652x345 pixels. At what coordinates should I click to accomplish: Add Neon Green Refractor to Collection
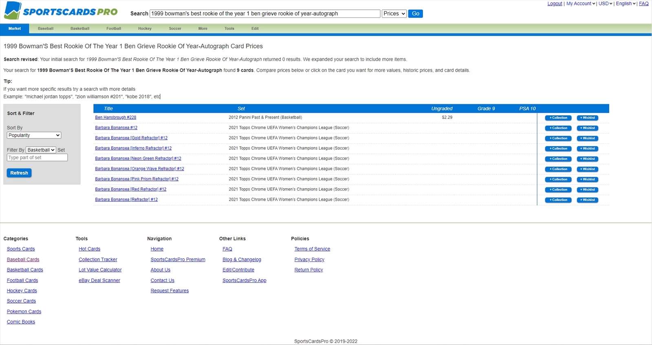coord(558,159)
